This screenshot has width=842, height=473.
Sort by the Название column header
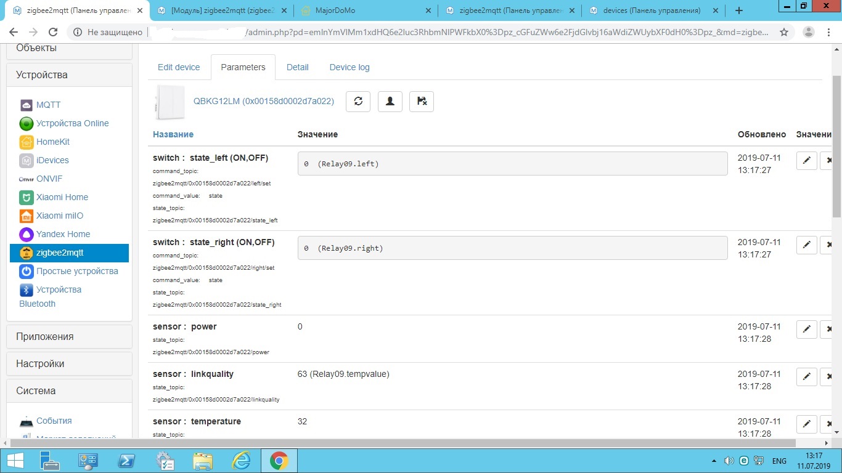(x=173, y=134)
